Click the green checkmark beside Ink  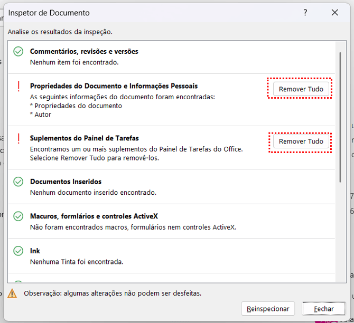tap(18, 251)
